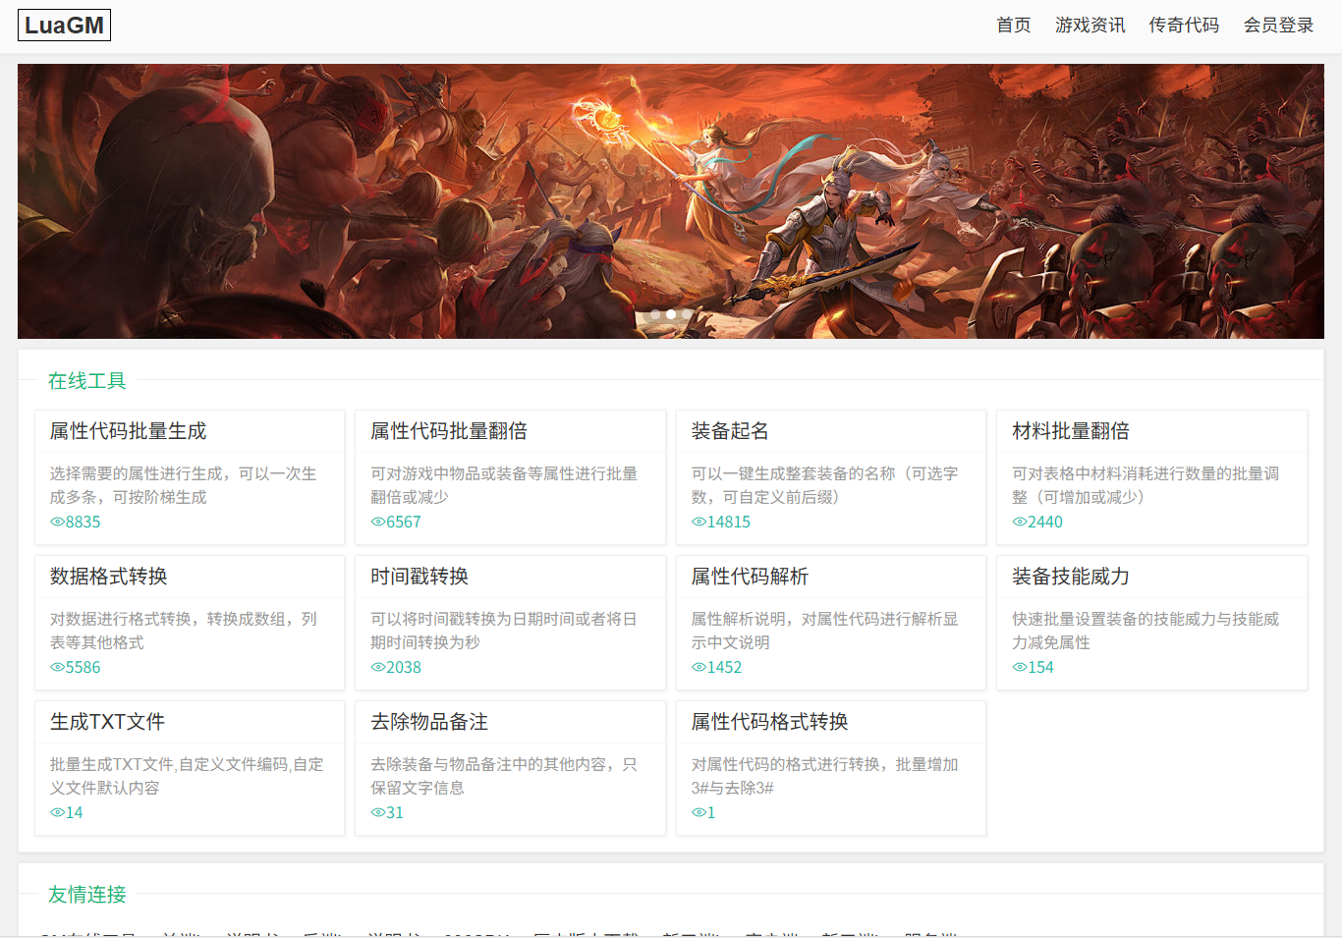Open the 传奇代码 menu item
Screen dimensions: 1342x938
point(1184,26)
